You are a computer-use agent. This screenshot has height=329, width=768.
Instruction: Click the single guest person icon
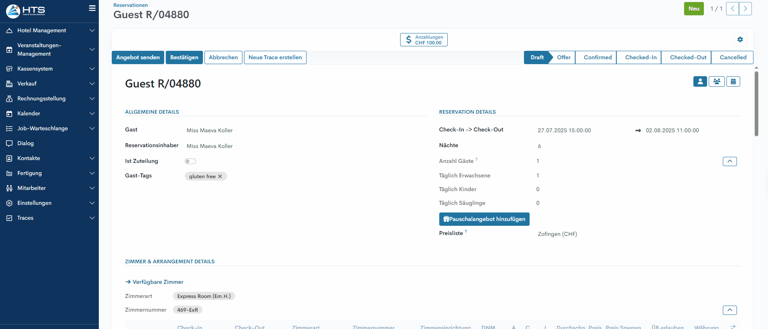tap(700, 81)
